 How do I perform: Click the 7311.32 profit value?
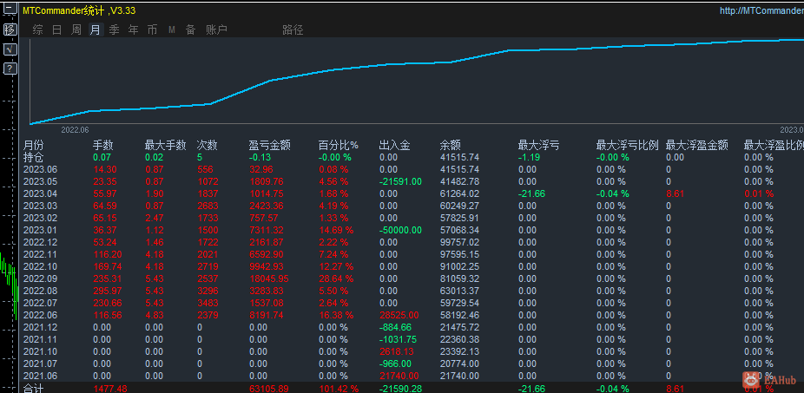[x=267, y=230]
